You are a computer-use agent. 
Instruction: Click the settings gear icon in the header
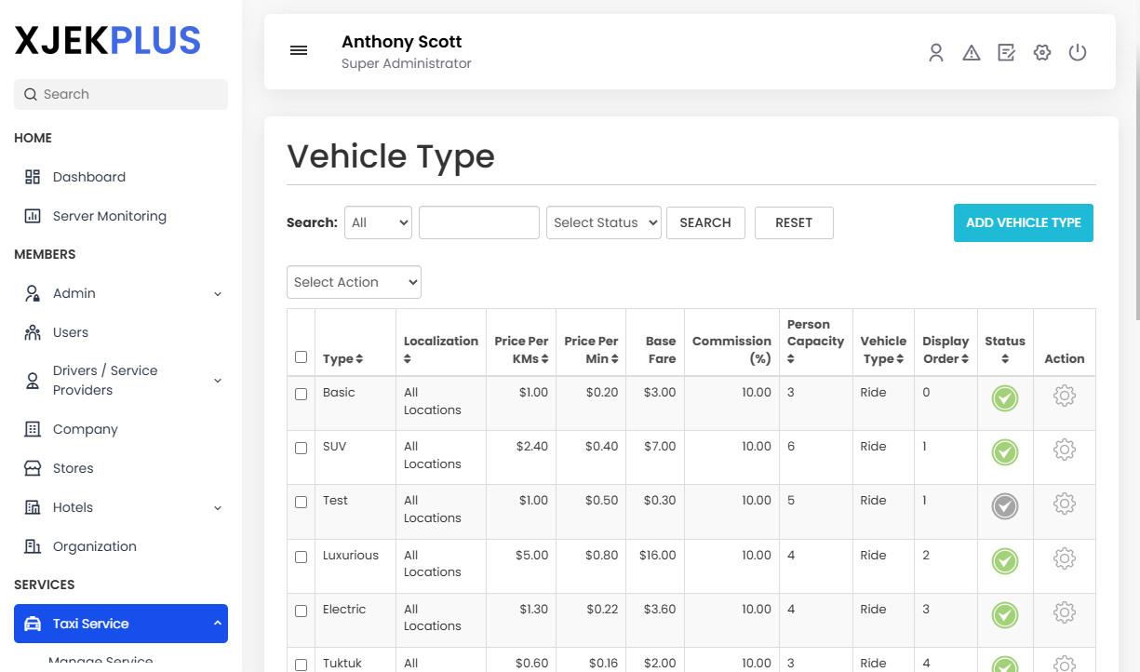pyautogui.click(x=1041, y=52)
